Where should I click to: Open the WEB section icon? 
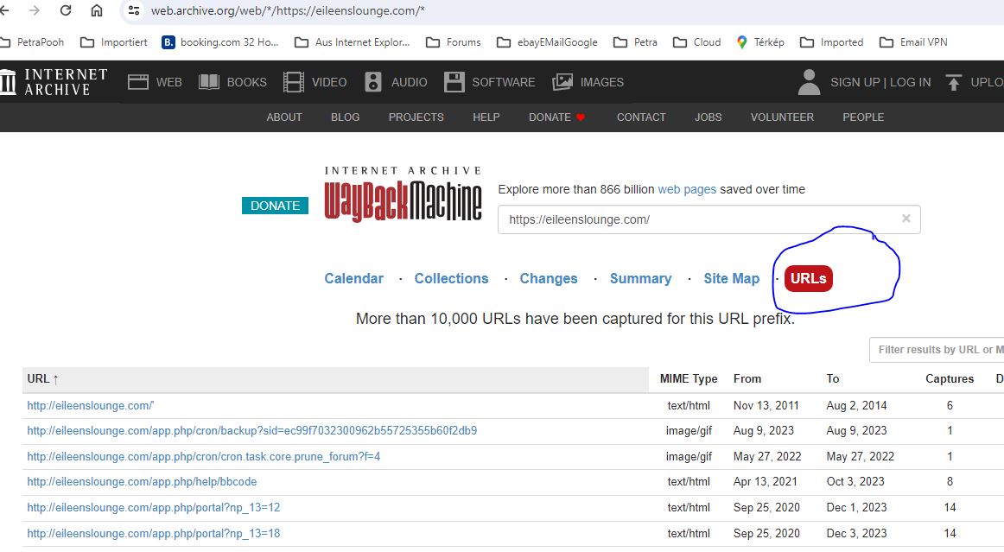[x=137, y=82]
